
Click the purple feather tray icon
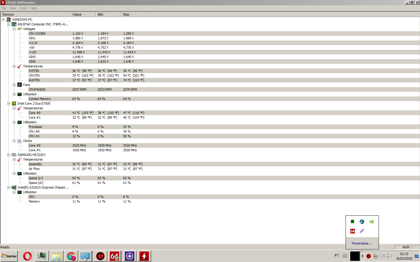pyautogui.click(x=362, y=231)
